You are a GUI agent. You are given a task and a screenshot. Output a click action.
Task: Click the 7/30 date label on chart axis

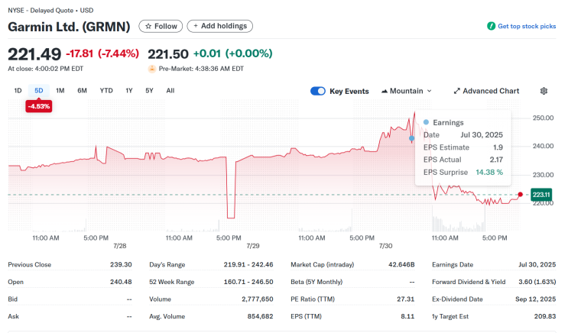pyautogui.click(x=385, y=246)
